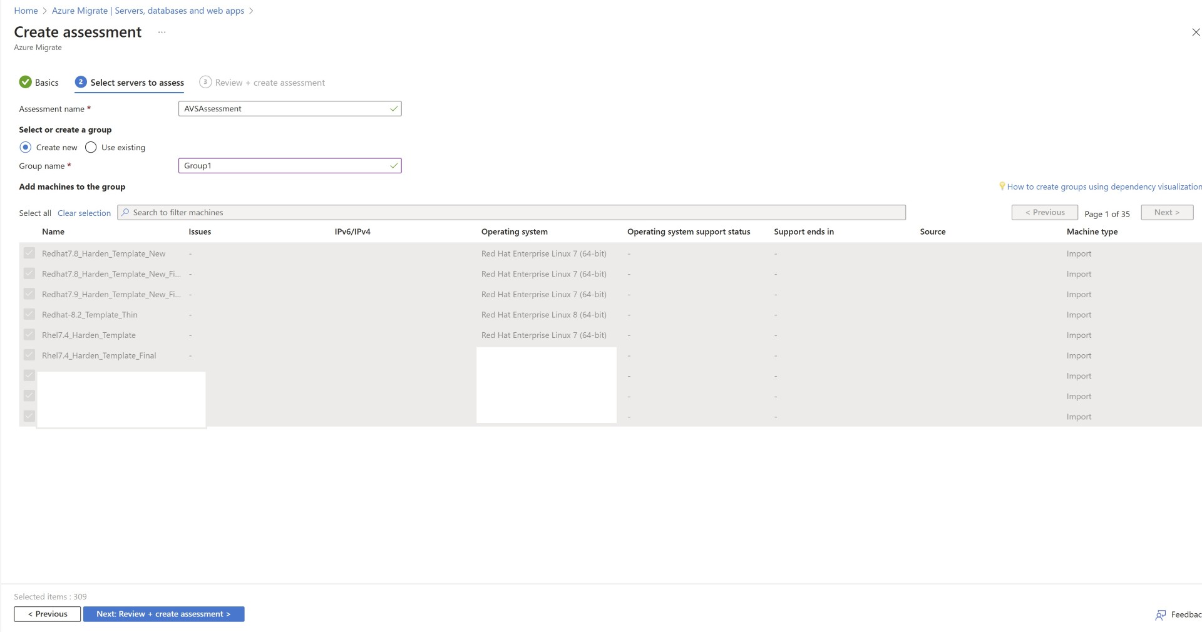Click the lightbulb tip icon
Viewport: 1202px width, 632px height.
click(1002, 186)
